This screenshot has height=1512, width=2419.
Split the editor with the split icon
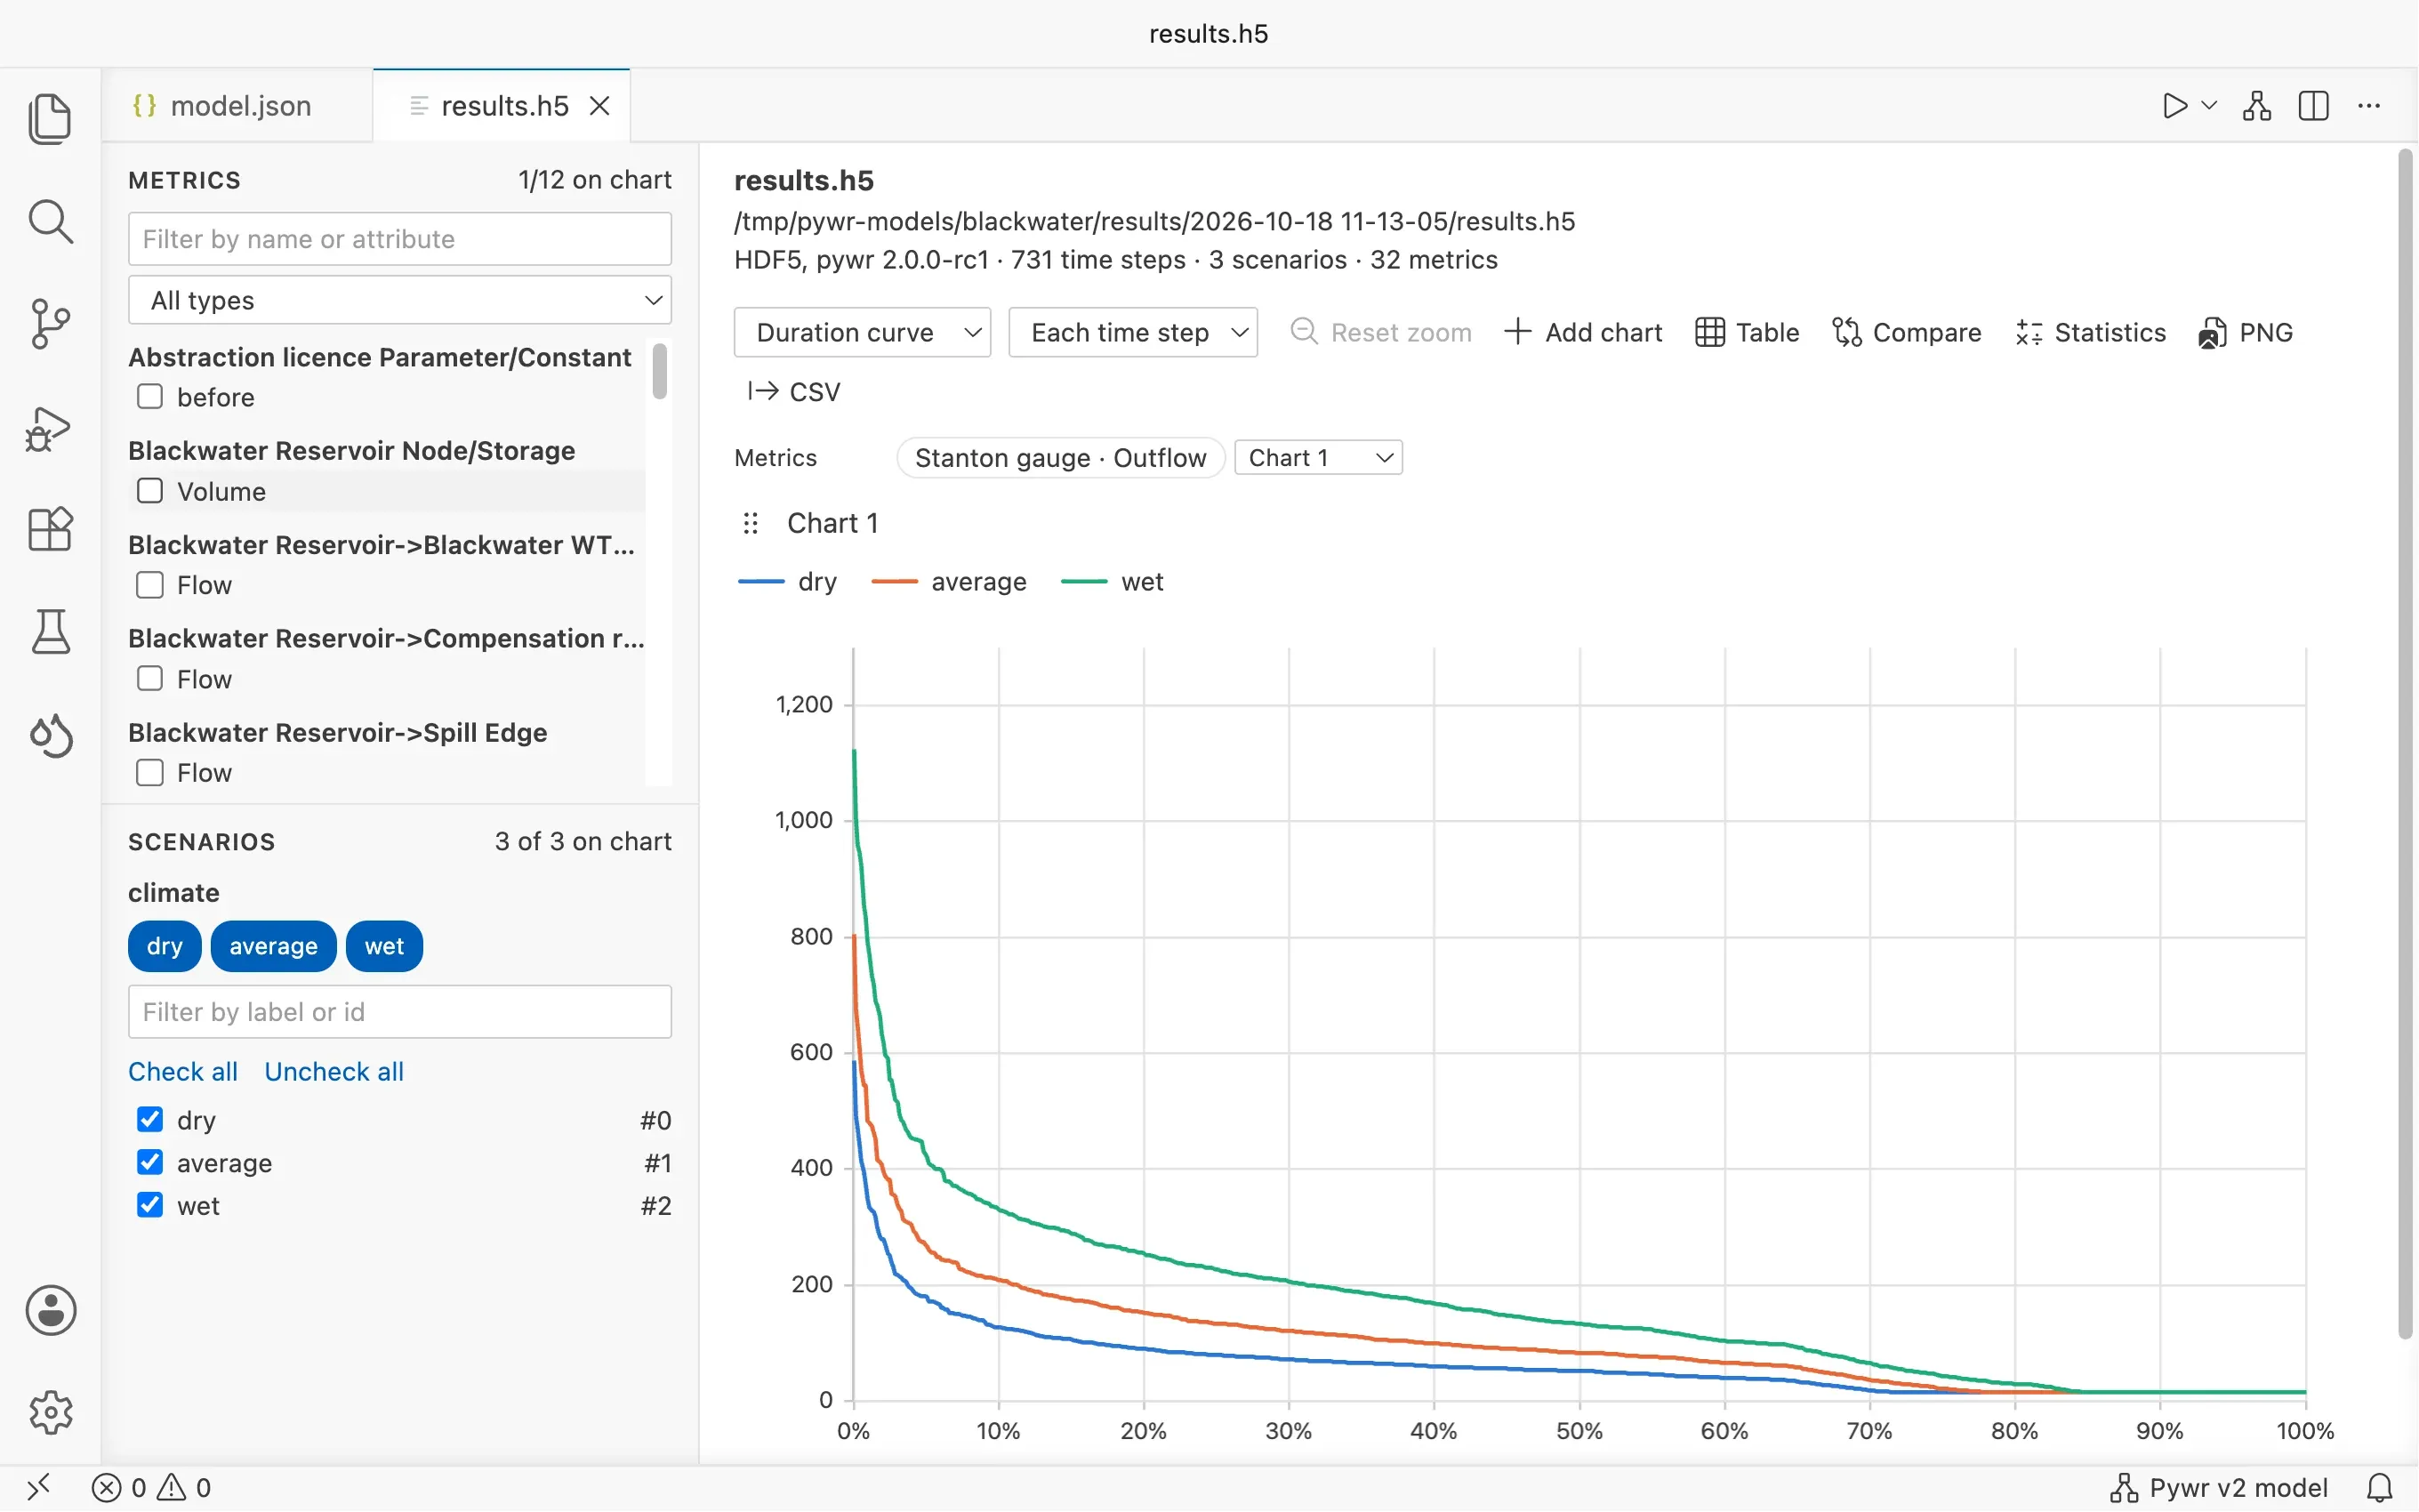point(2314,106)
